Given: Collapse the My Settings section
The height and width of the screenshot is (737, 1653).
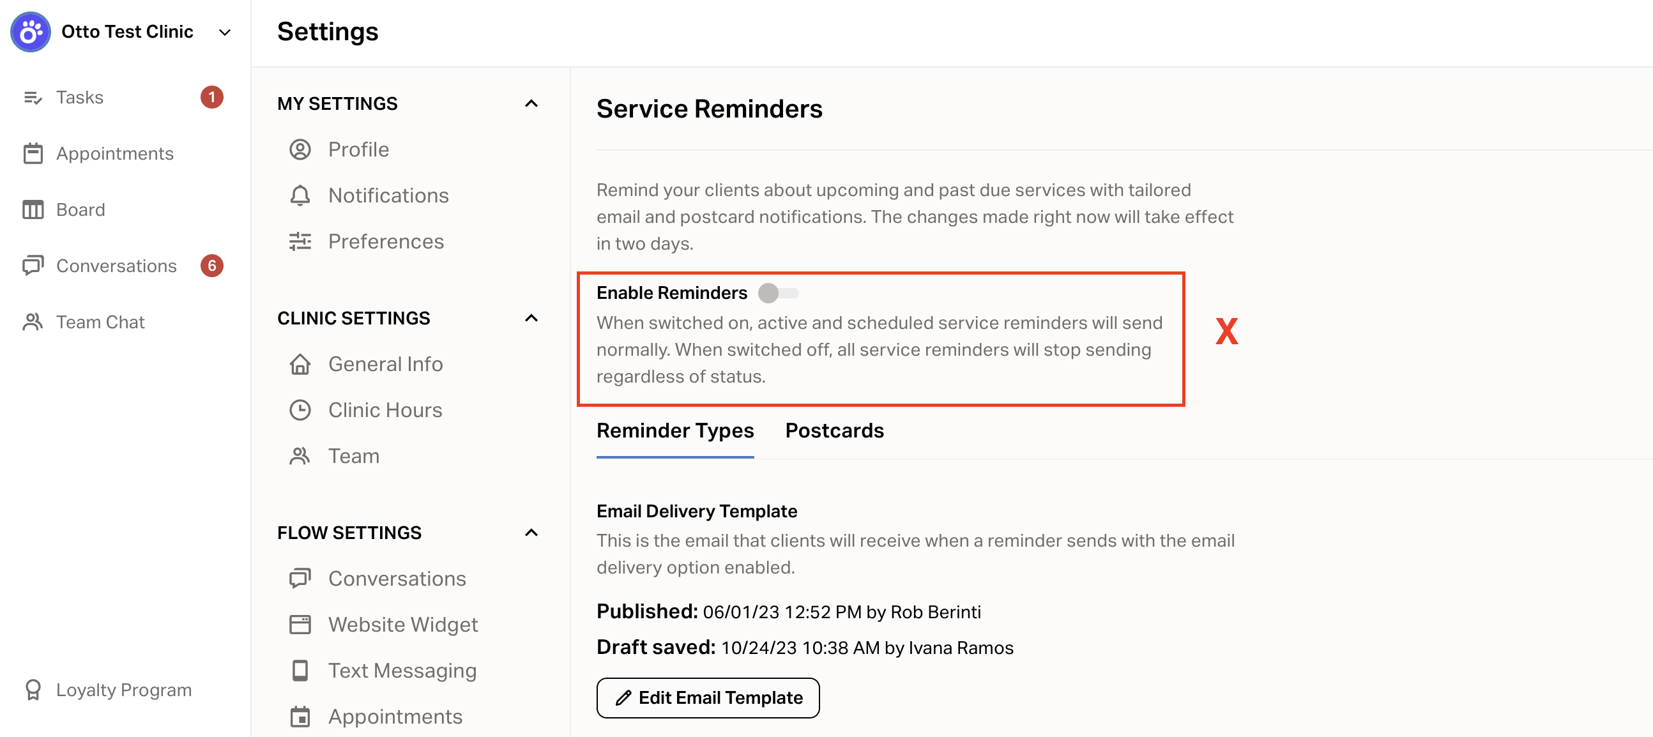Looking at the screenshot, I should point(531,103).
